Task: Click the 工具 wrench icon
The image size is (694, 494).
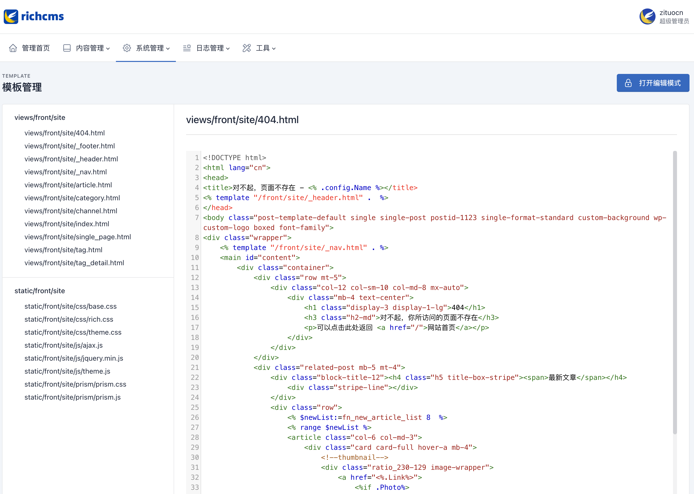Action: click(247, 48)
